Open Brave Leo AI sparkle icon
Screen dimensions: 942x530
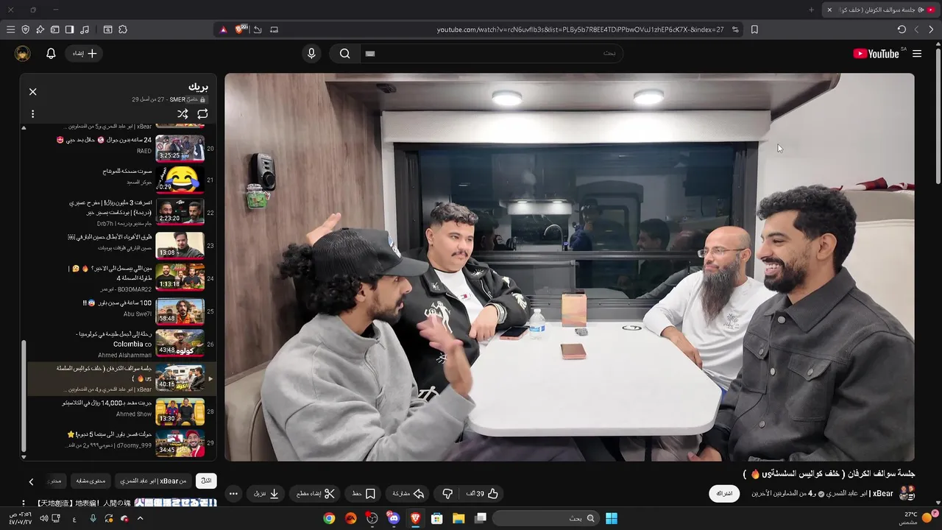(x=40, y=29)
